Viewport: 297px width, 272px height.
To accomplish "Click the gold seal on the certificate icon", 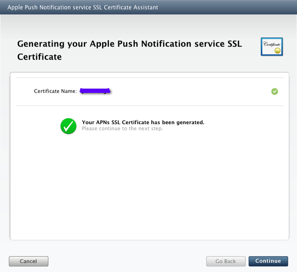I will click(x=277, y=50).
